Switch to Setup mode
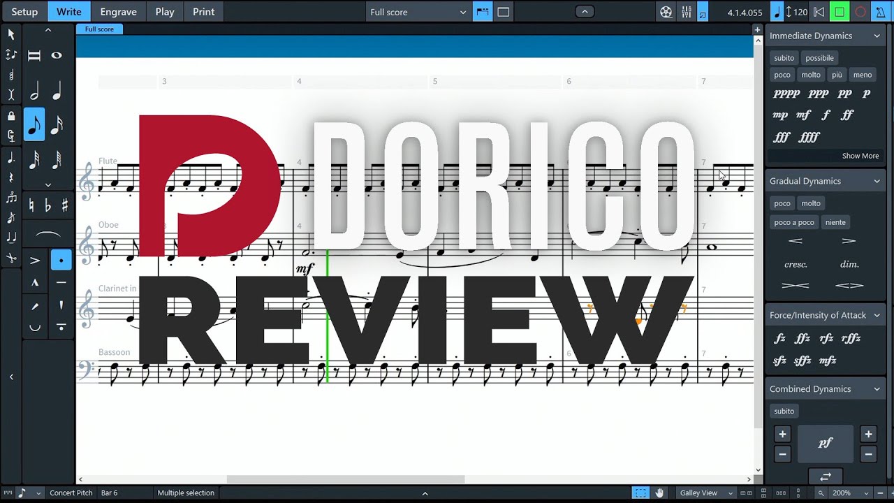 24,12
